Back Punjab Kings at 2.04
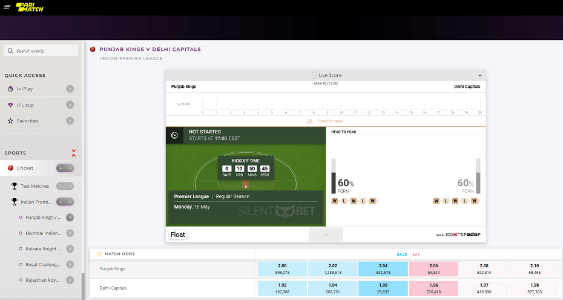The image size is (563, 300). [x=383, y=268]
